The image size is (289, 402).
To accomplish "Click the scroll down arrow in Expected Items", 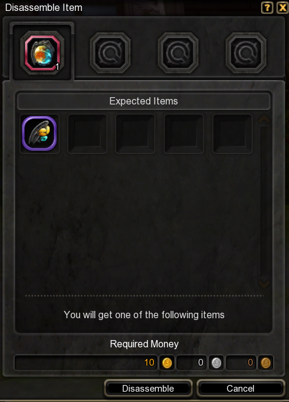I will (264, 284).
